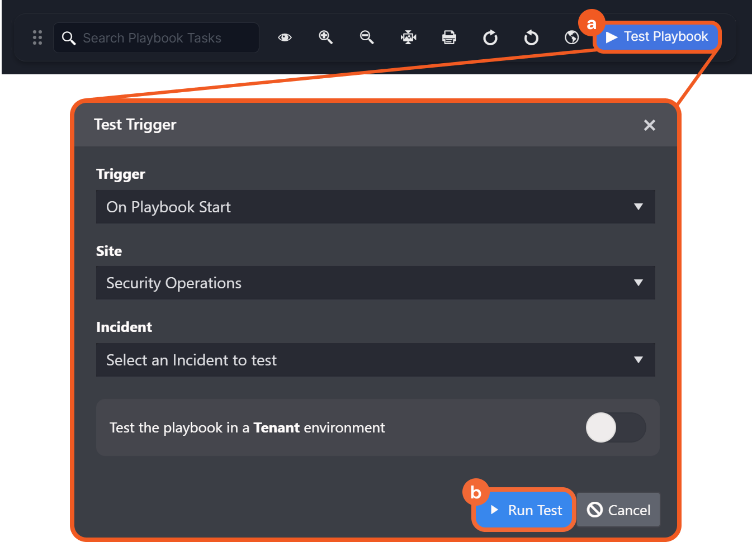Enable the Tenant environment toggle switch
Image resolution: width=752 pixels, height=542 pixels.
coord(616,427)
